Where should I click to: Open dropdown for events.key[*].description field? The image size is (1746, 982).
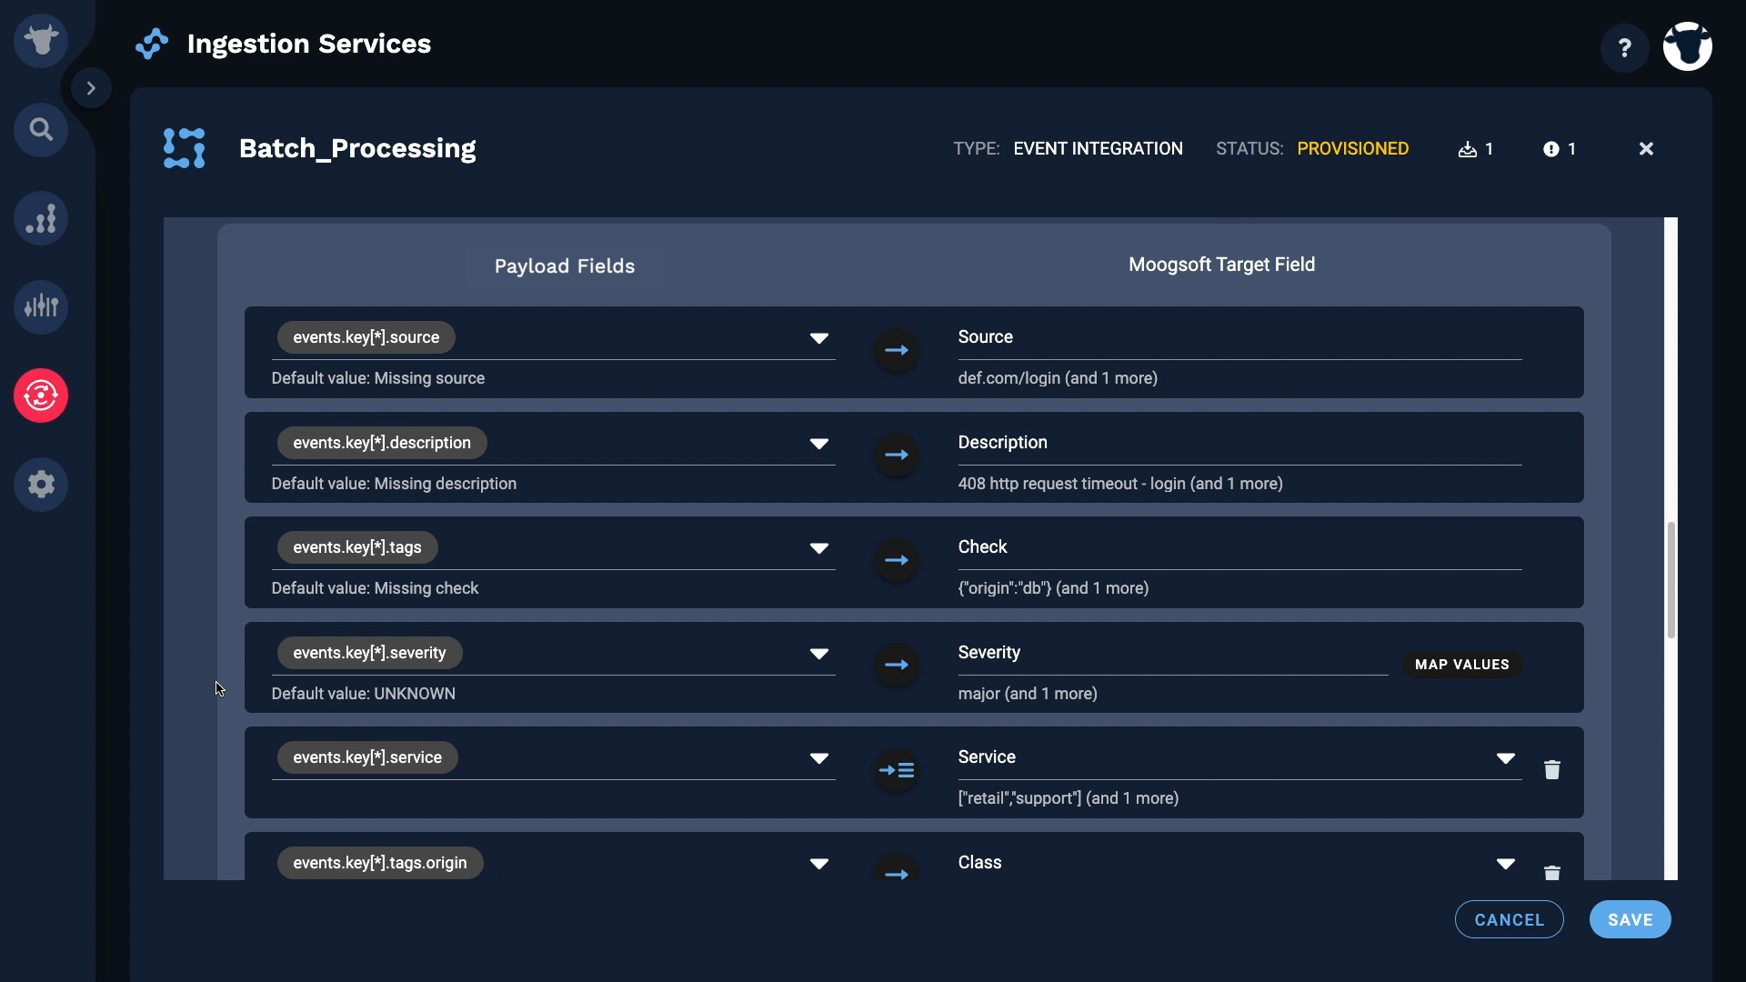pyautogui.click(x=819, y=444)
